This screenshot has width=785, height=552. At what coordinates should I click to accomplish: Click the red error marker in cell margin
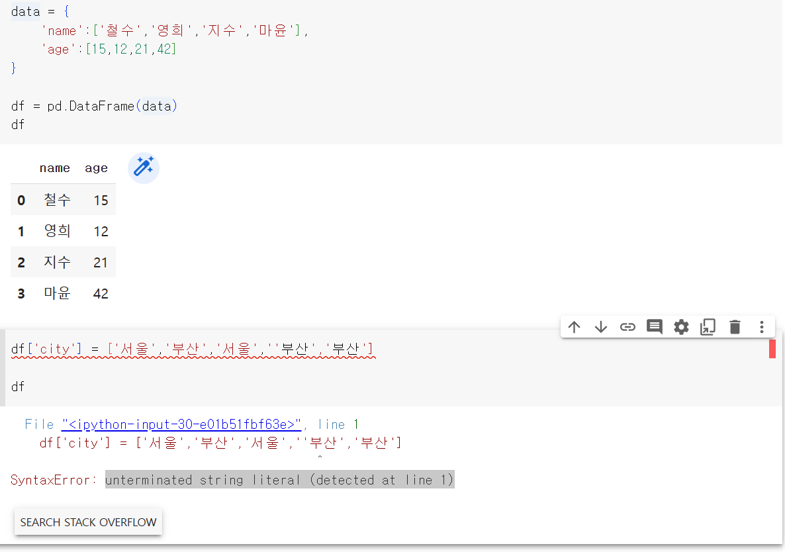[772, 349]
